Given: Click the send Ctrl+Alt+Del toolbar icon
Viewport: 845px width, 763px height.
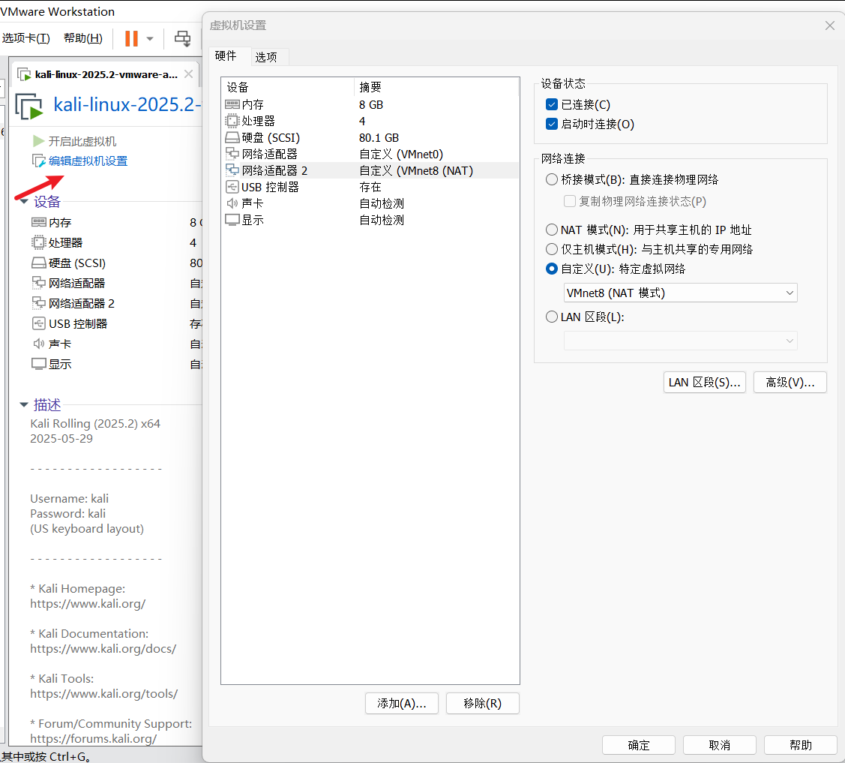Looking at the screenshot, I should point(183,38).
